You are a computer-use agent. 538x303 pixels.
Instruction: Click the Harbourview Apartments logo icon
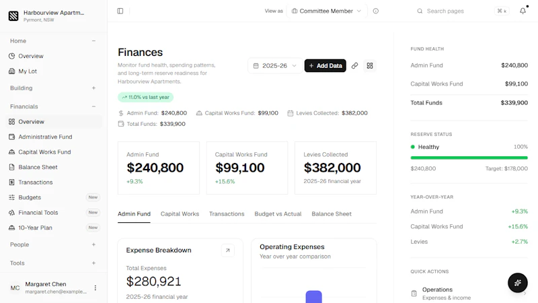13,15
